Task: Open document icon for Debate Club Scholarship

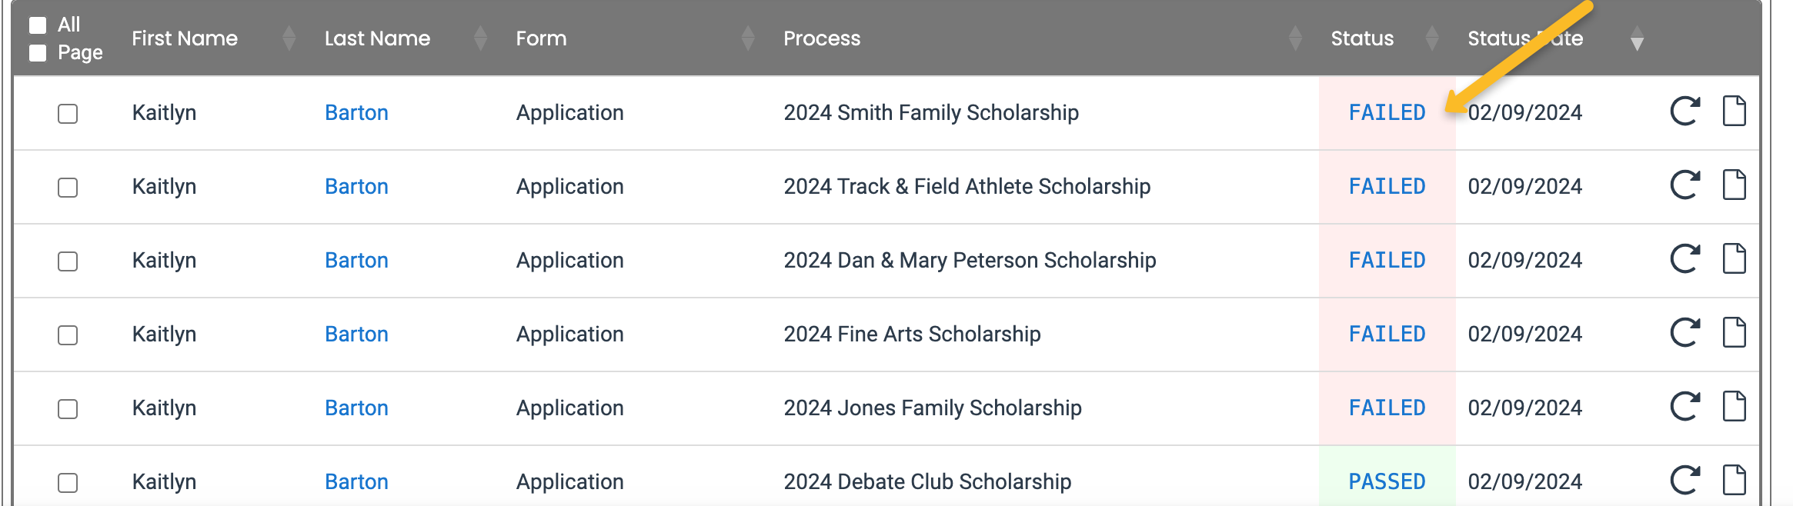Action: [x=1734, y=481]
